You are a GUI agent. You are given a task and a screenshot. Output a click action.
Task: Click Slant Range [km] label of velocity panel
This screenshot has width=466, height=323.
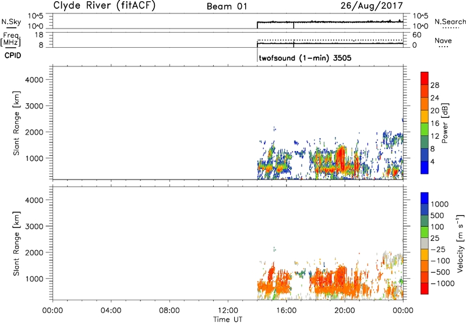tap(16, 244)
